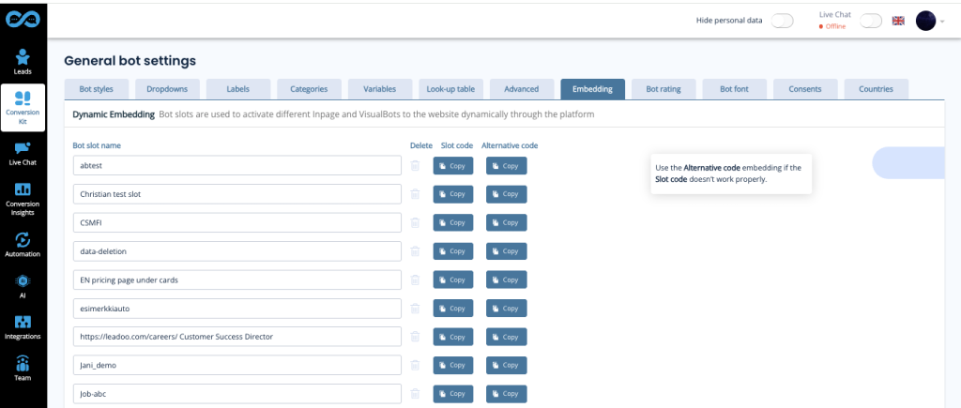This screenshot has height=408, width=961.
Task: Toggle Hide personal data switch
Action: tap(783, 21)
